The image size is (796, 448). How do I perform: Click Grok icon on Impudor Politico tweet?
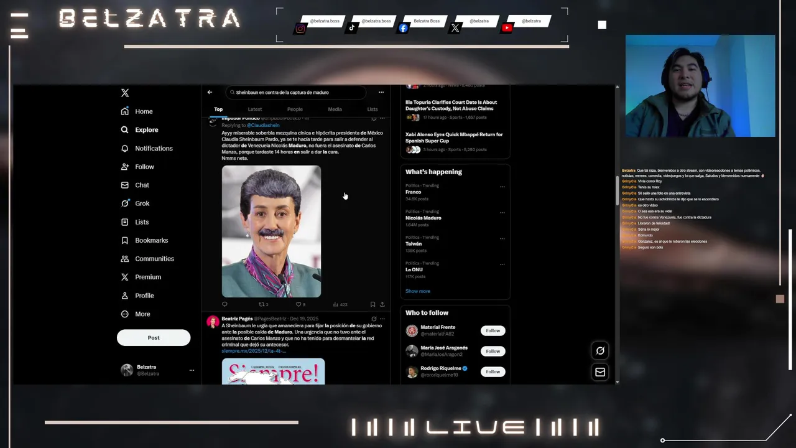(x=374, y=118)
